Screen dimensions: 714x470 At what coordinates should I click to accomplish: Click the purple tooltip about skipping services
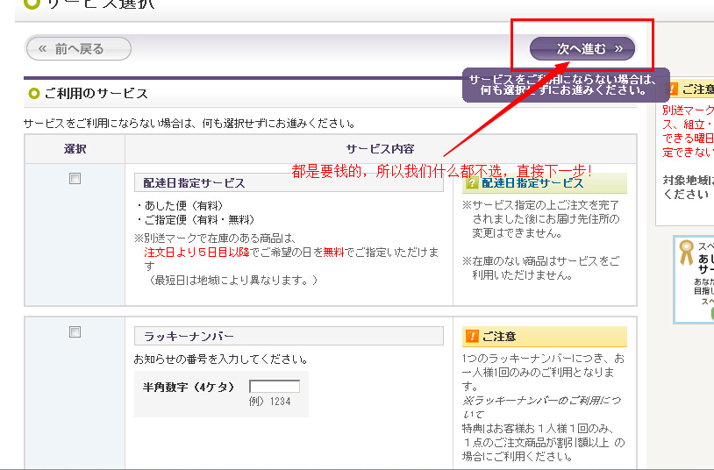[566, 85]
